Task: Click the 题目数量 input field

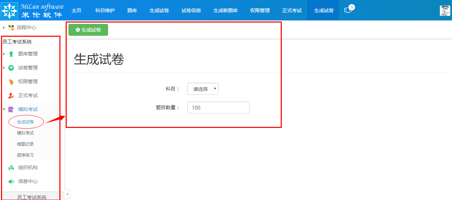Action: point(218,107)
